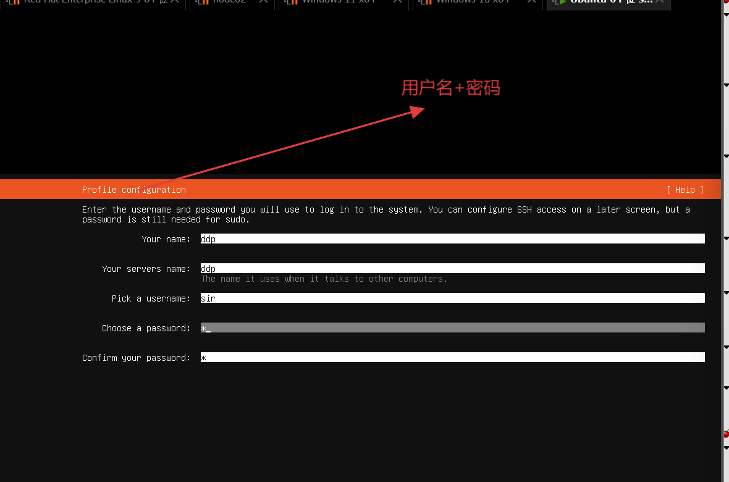The image size is (729, 482).
Task: Close the Windows 10 x64 tab
Action: point(531,2)
